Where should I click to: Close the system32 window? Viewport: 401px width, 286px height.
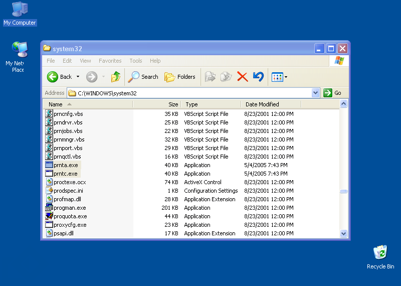342,48
